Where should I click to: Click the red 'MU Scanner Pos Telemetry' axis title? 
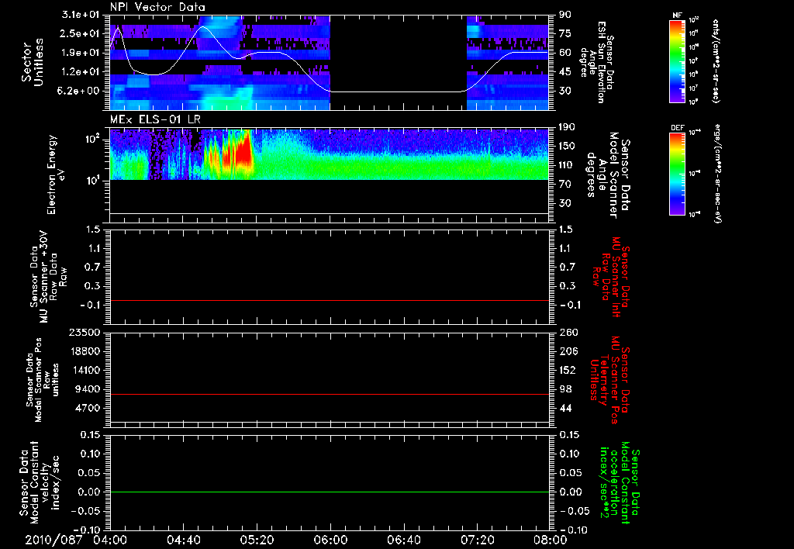coord(609,380)
